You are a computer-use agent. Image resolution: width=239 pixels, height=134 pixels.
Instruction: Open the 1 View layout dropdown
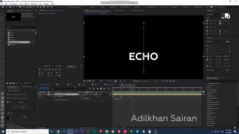click(x=156, y=81)
